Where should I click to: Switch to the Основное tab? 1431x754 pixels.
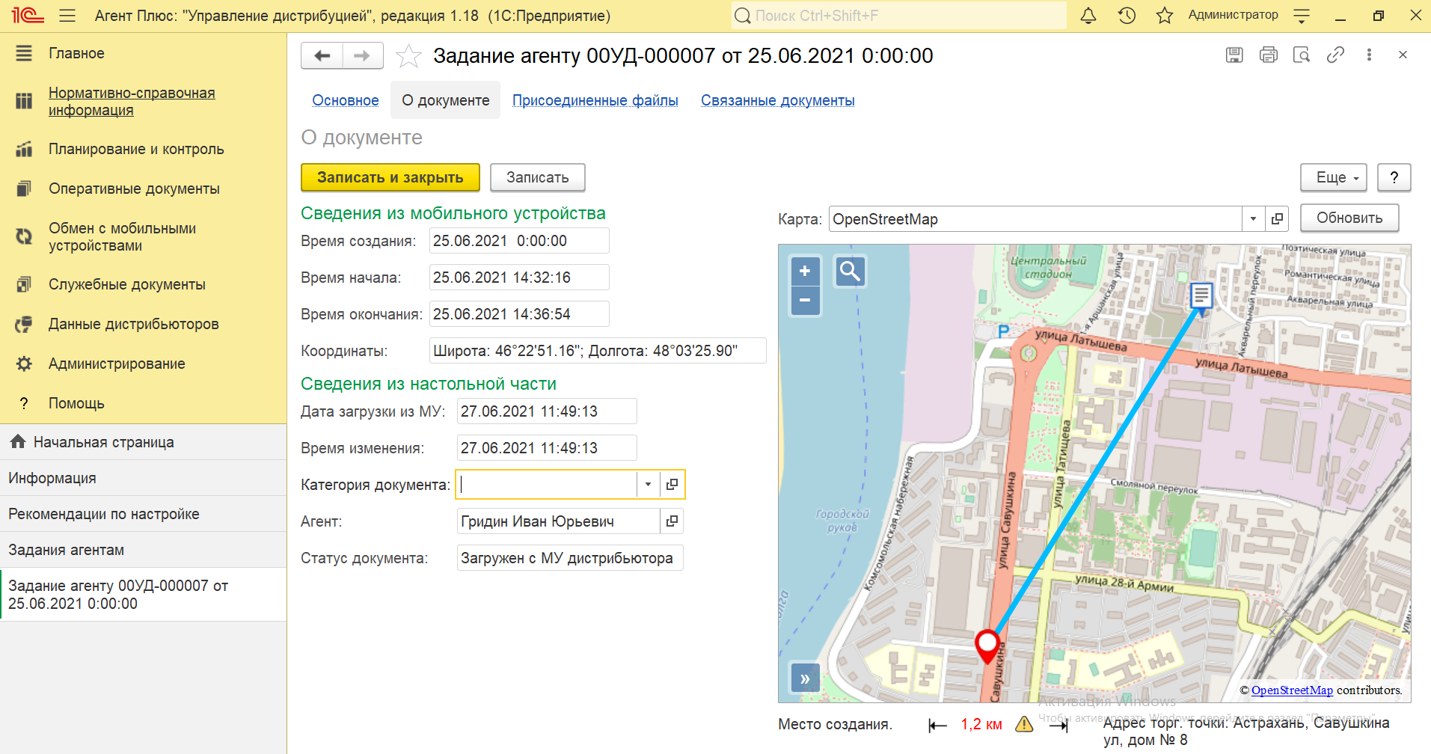346,100
